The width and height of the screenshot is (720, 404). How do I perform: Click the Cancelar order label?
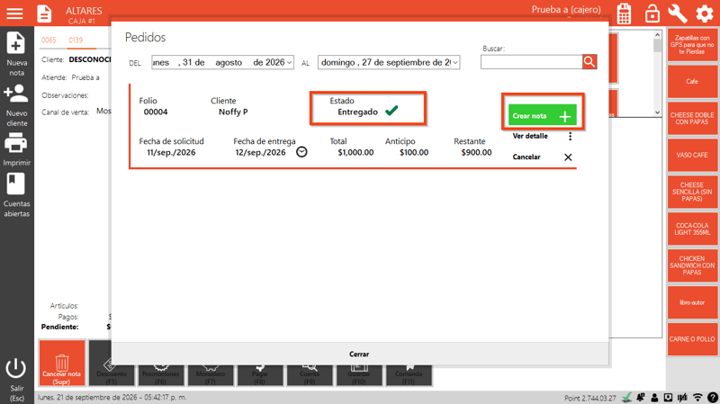click(526, 157)
